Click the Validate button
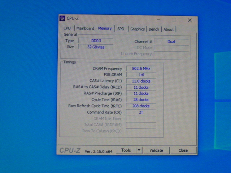 156,150
